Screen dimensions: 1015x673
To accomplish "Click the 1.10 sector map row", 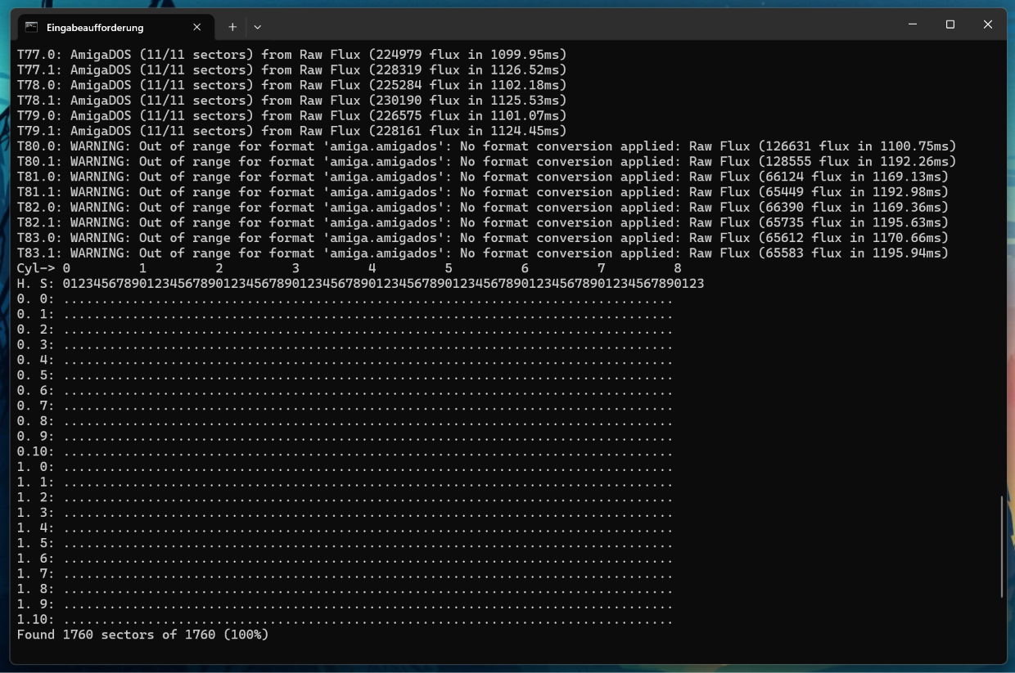I will point(345,620).
